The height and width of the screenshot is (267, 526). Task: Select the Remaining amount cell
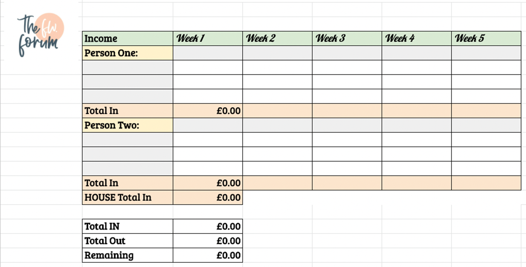click(208, 255)
